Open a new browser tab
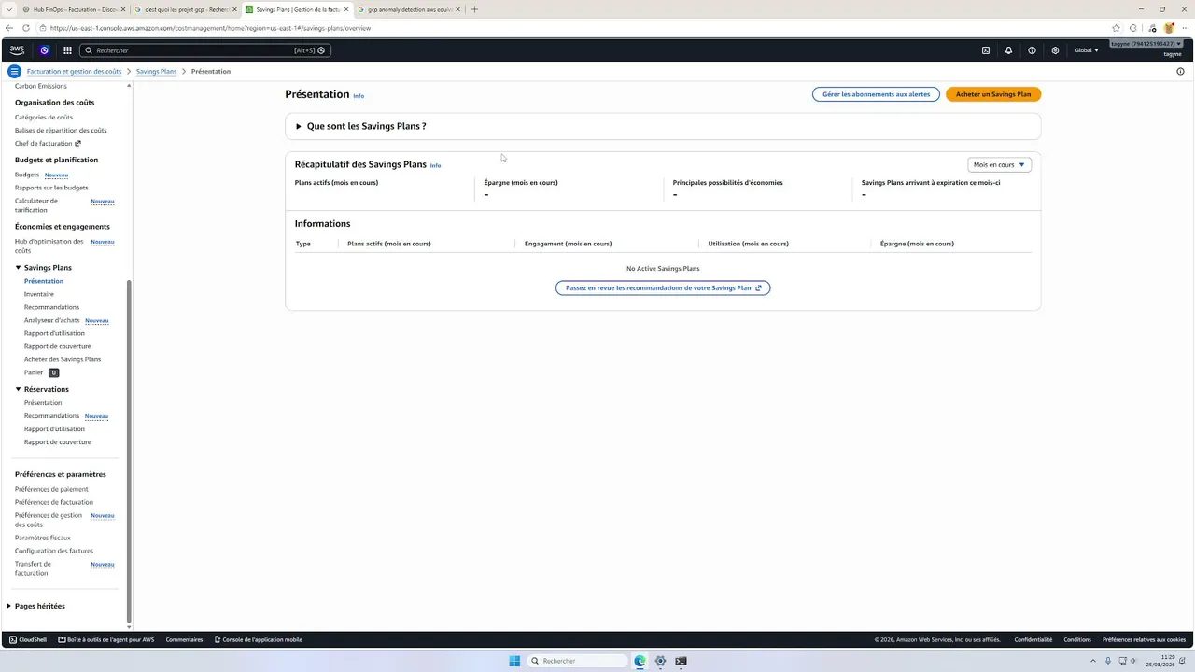1195x672 pixels. click(474, 9)
